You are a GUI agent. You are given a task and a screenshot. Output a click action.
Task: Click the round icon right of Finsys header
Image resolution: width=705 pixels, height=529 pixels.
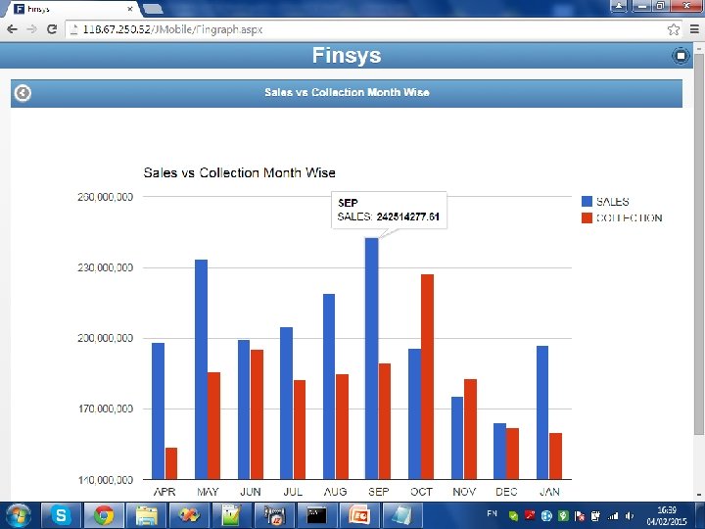coord(681,56)
